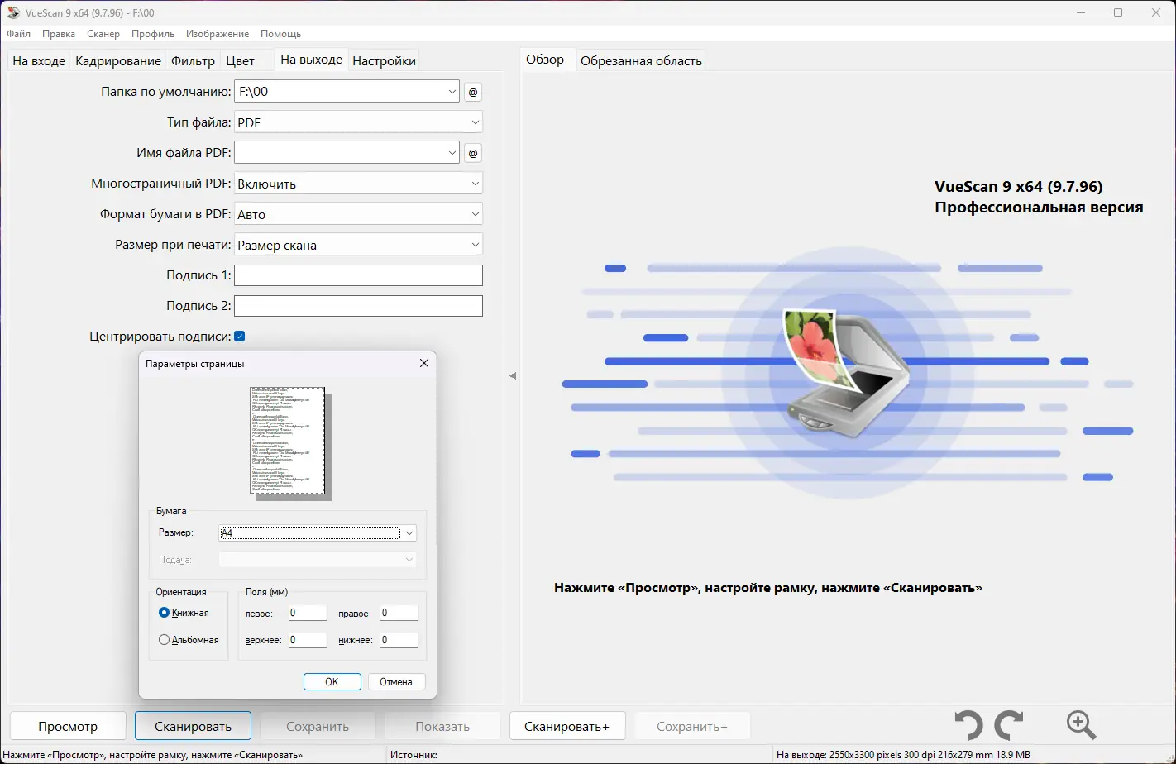1176x764 pixels.
Task: Confirm page setup with OK
Action: tap(332, 682)
